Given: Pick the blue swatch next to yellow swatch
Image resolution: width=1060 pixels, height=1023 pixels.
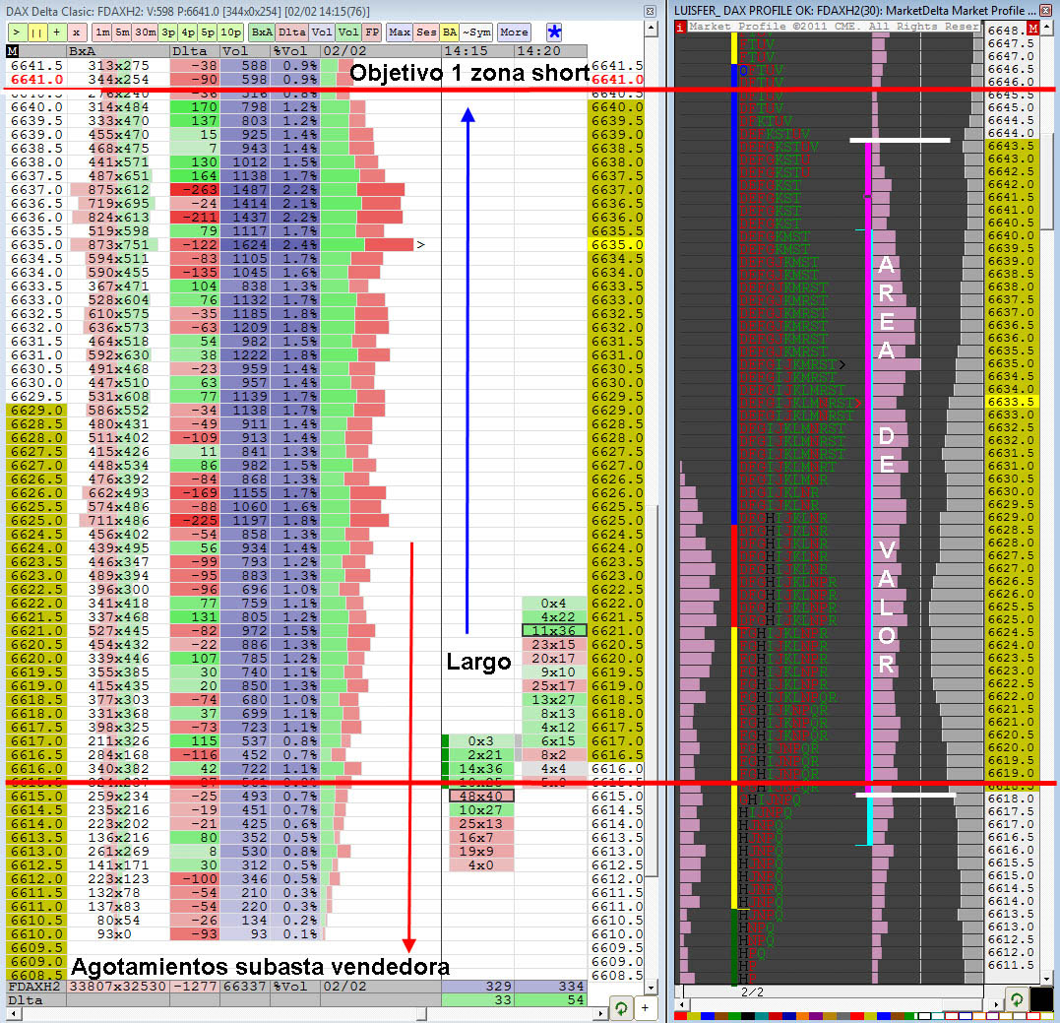Looking at the screenshot, I should [x=707, y=1016].
